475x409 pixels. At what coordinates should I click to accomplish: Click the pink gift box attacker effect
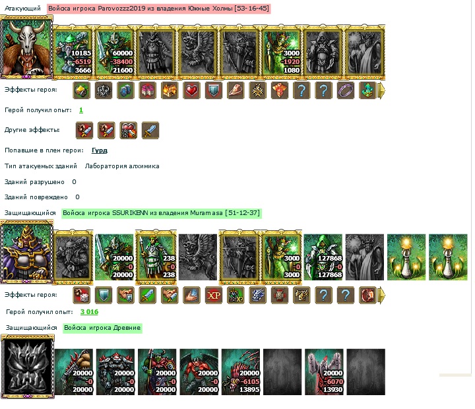(x=148, y=90)
